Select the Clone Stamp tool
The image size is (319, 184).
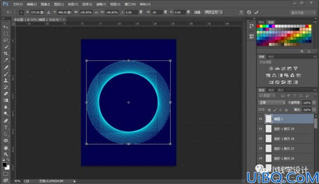(x=6, y=81)
